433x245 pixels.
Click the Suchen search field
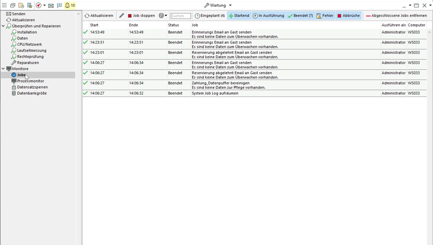(180, 16)
